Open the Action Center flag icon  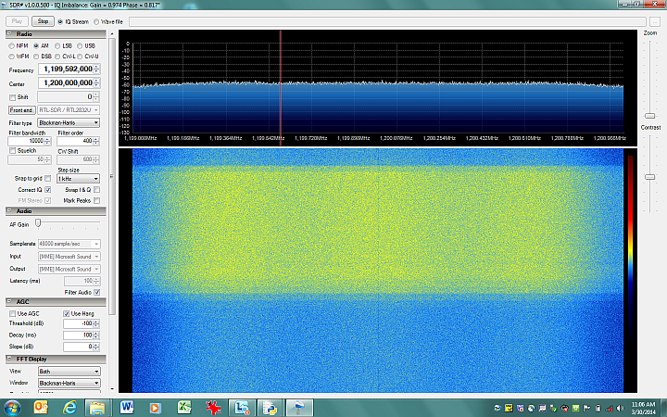coord(586,408)
